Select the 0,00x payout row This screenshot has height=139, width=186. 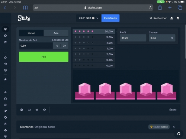point(94,66)
